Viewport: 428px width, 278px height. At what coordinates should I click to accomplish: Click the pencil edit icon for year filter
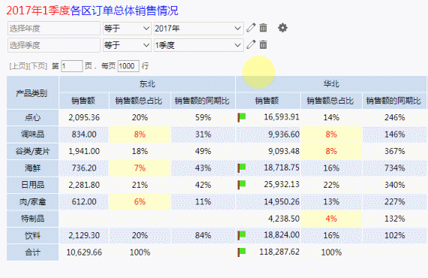[251, 28]
